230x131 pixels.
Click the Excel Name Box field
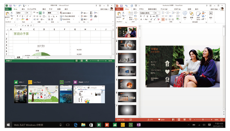click(11, 26)
